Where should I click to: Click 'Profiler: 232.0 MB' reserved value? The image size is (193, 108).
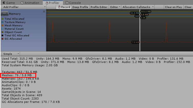(177, 62)
